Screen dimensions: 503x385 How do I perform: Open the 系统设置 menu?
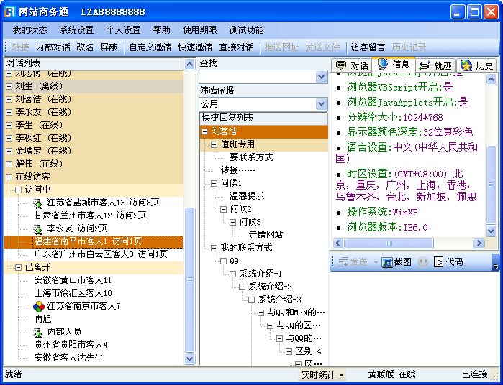[77, 30]
